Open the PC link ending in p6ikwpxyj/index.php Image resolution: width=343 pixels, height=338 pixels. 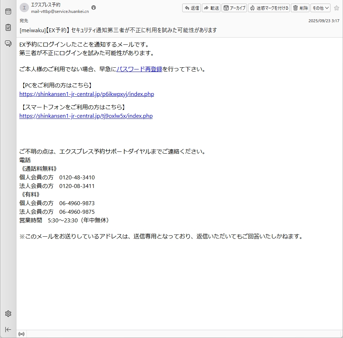(x=86, y=94)
